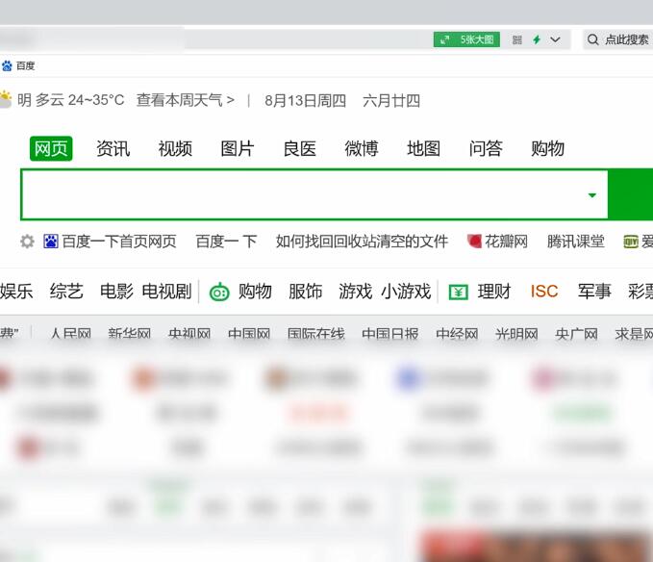The height and width of the screenshot is (562, 653).
Task: Click the magnifier in 点此搜索 box
Action: [x=592, y=39]
